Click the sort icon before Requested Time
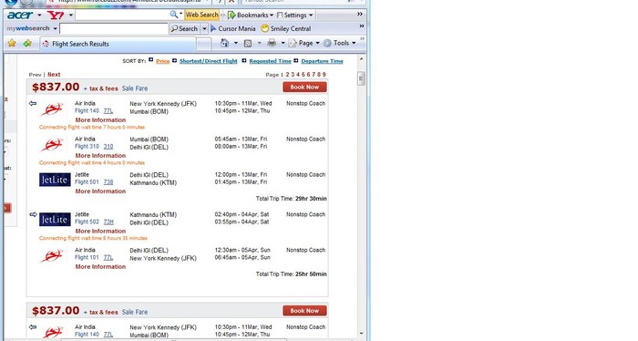 [x=244, y=60]
